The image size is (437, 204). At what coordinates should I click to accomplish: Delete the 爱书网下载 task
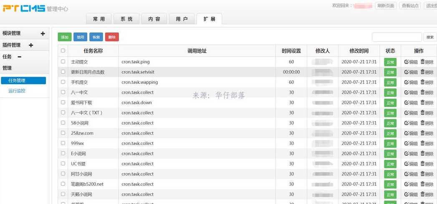[427, 102]
